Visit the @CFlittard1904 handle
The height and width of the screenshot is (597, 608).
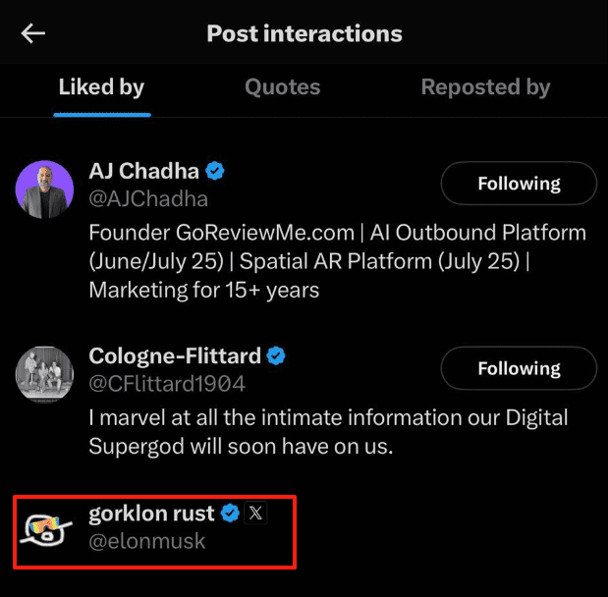[167, 384]
